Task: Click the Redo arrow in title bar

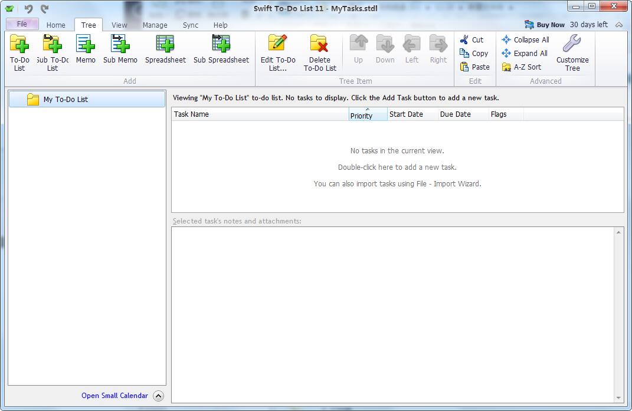Action: [44, 8]
